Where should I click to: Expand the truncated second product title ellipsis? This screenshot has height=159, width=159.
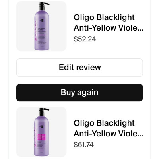142,134
